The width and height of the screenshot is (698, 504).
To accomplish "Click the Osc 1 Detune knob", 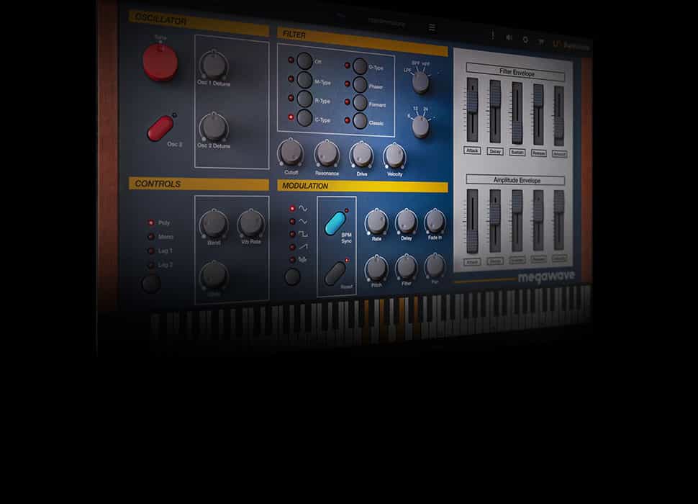I will click(x=214, y=65).
